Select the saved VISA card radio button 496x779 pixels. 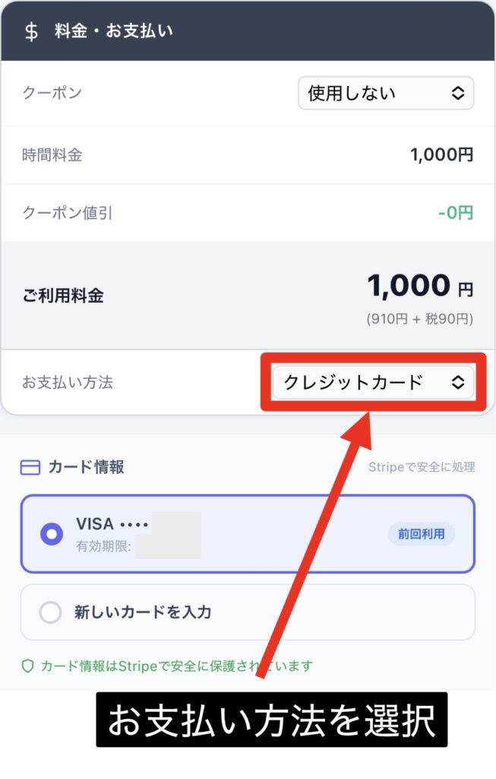52,535
